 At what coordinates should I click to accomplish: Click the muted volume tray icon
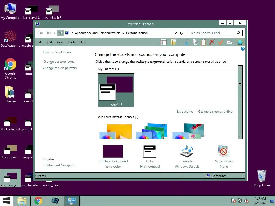247,201
